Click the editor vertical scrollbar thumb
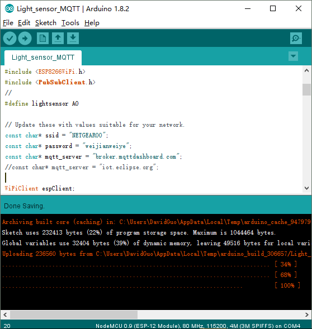Screen dimensions: 312x329 307,89
